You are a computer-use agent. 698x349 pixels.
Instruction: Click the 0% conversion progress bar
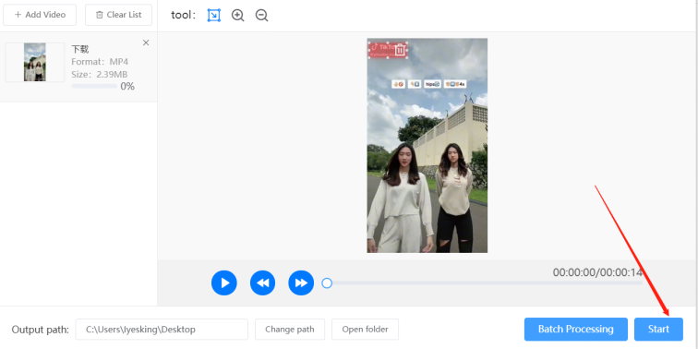coord(94,86)
